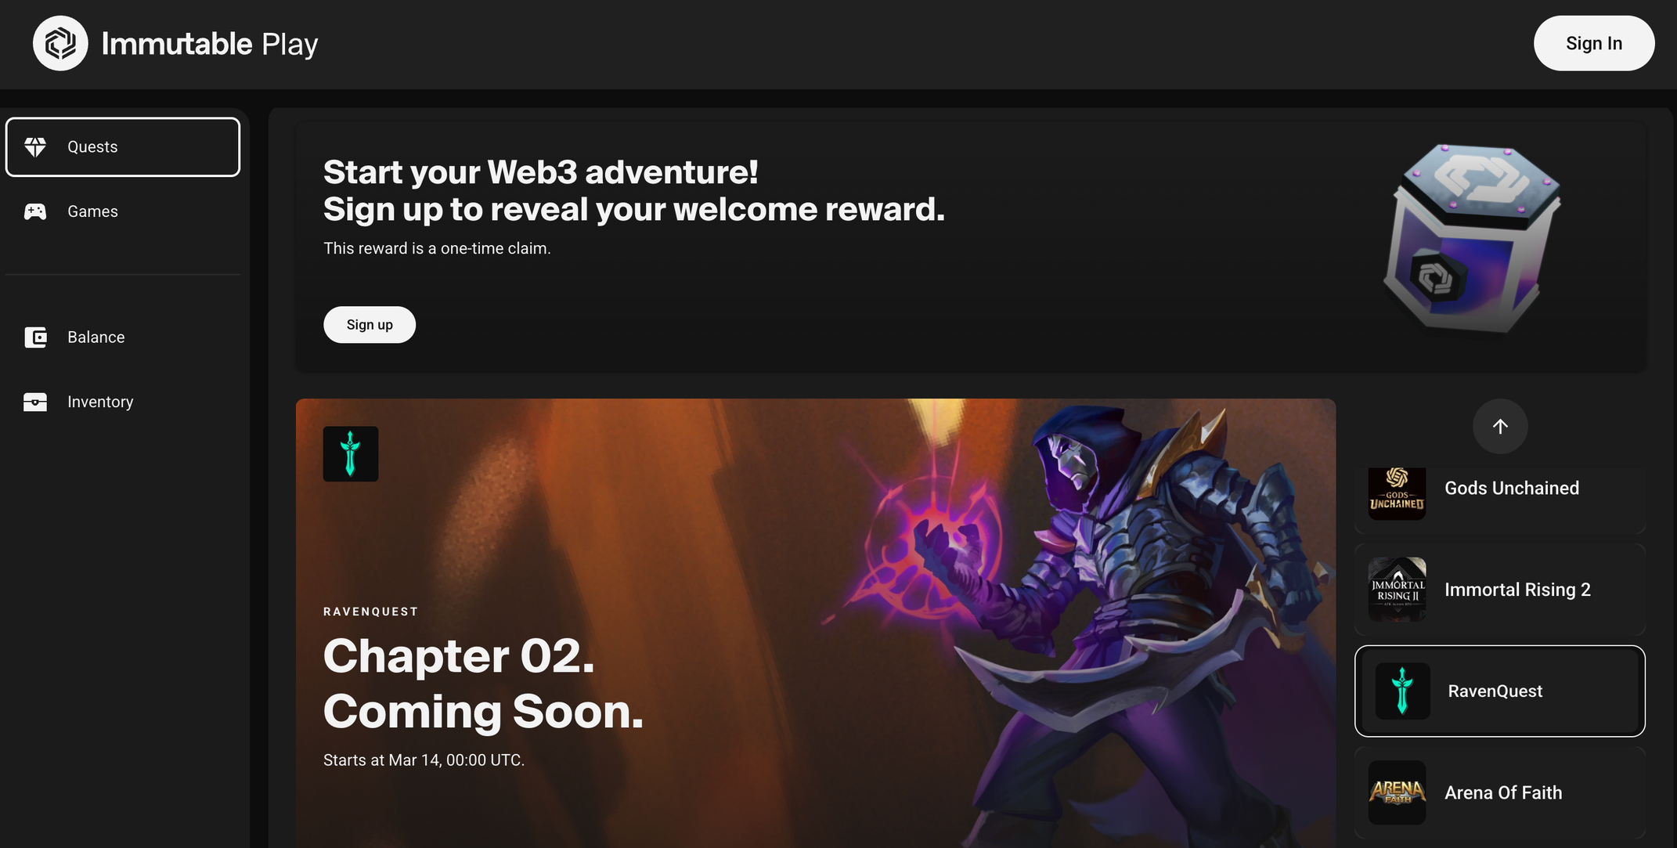Go to the Games section
1677x848 pixels.
point(123,211)
